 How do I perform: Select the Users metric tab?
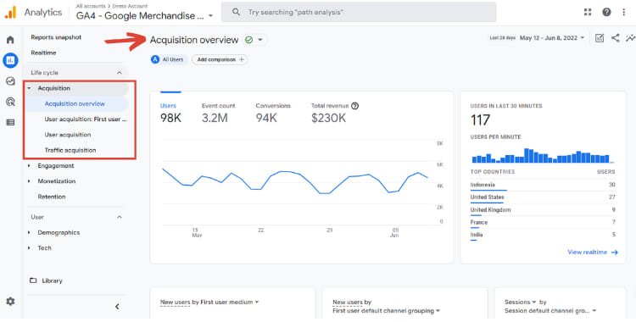(x=170, y=113)
